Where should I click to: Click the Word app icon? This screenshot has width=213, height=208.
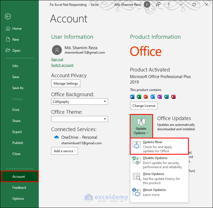(x=132, y=97)
